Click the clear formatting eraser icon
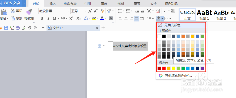This screenshot has width=236, height=98. click(x=102, y=11)
